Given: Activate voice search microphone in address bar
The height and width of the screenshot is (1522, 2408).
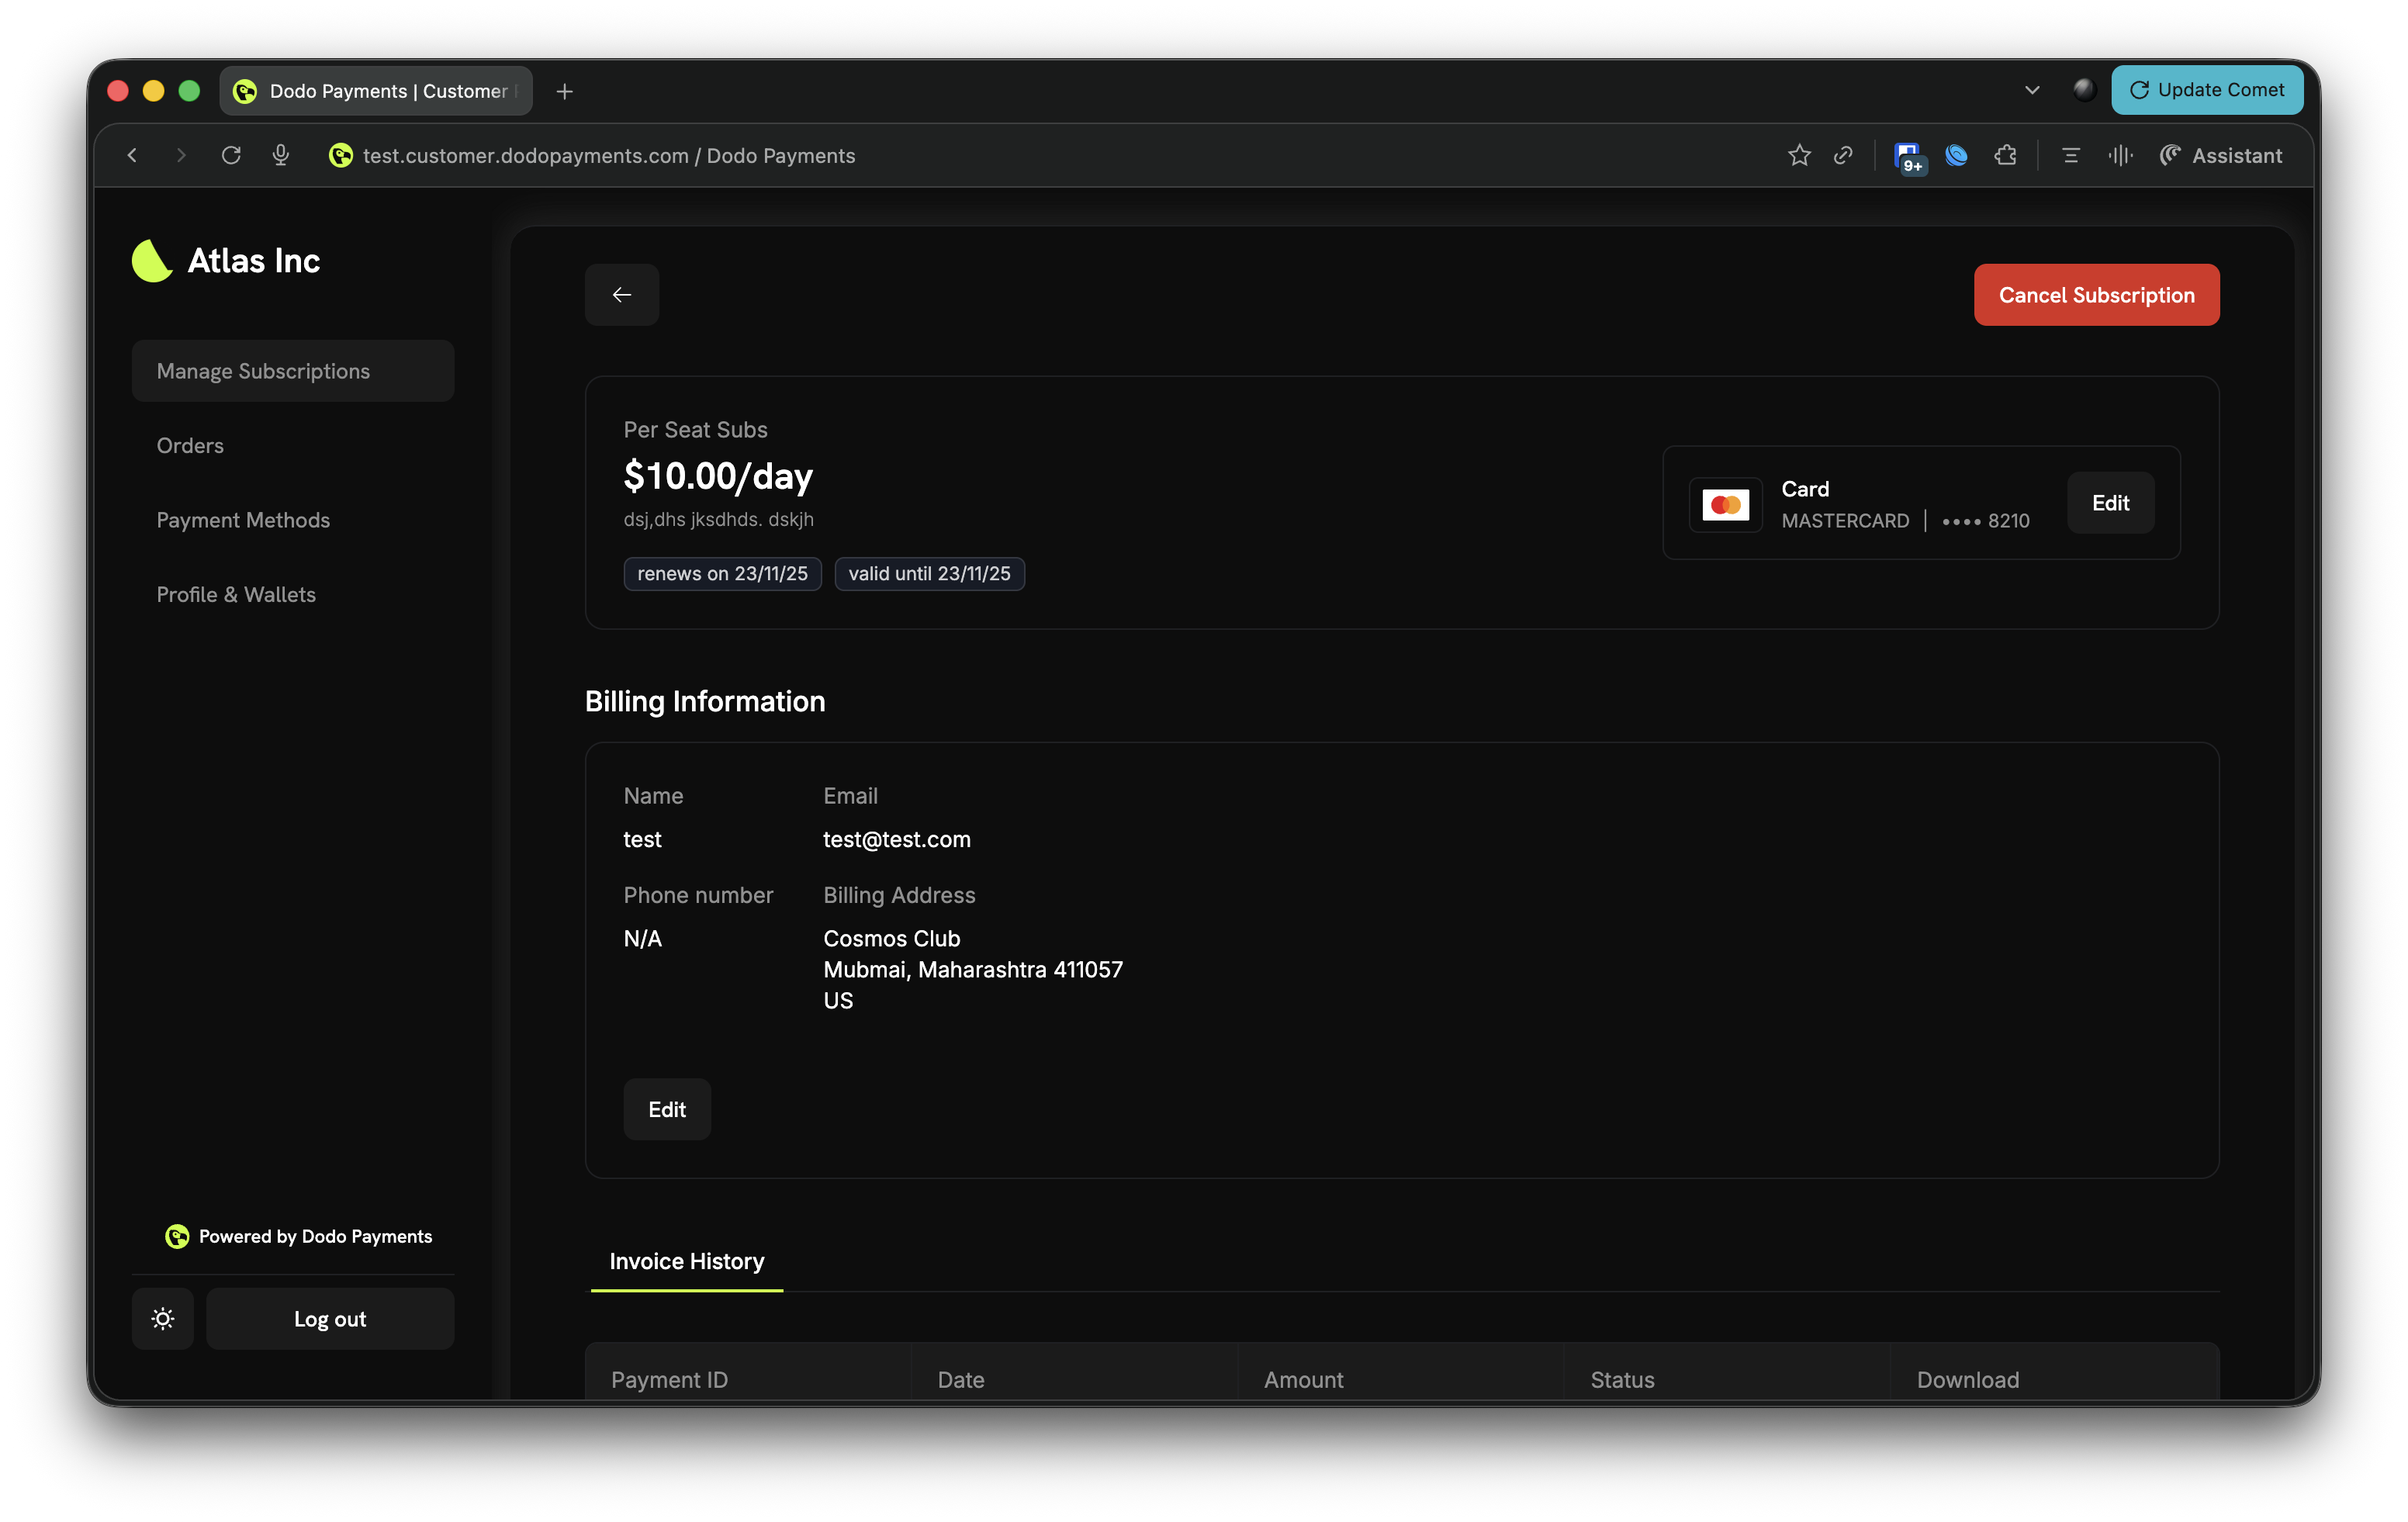Looking at the screenshot, I should pos(280,155).
